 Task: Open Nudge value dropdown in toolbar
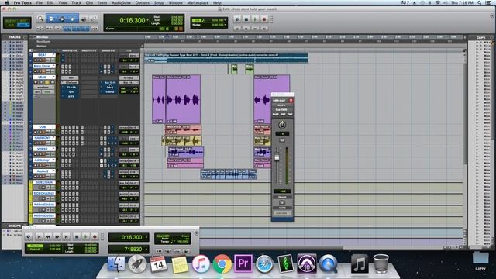[x=225, y=25]
